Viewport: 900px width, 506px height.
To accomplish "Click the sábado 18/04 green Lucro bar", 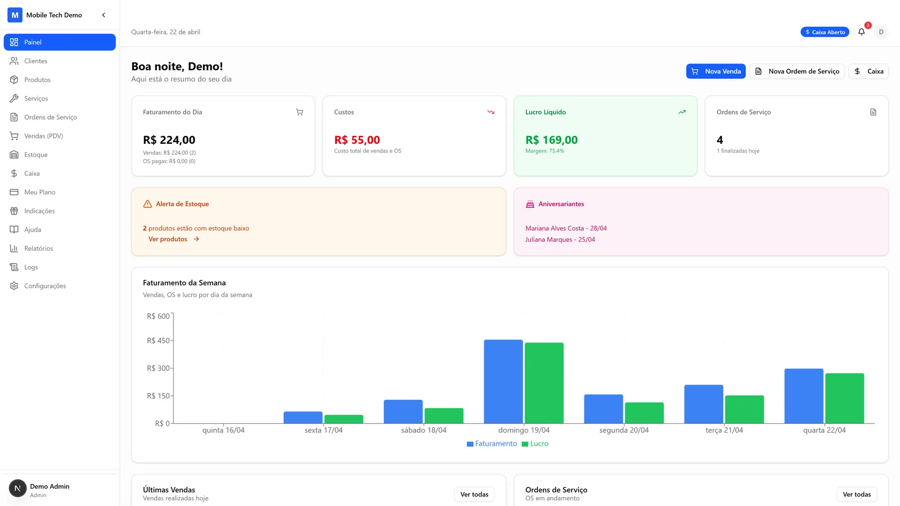I will click(444, 416).
